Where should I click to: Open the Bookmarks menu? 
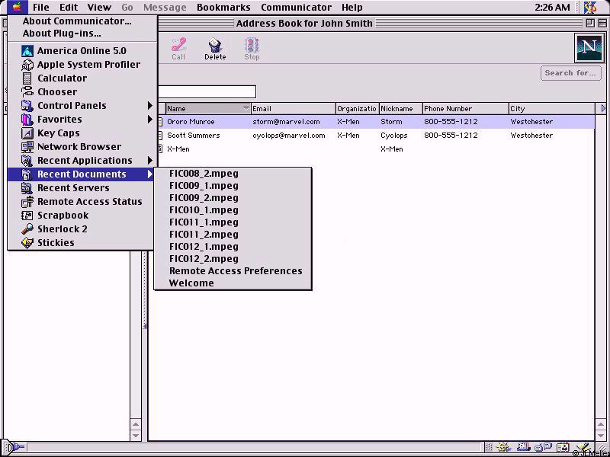coord(223,8)
